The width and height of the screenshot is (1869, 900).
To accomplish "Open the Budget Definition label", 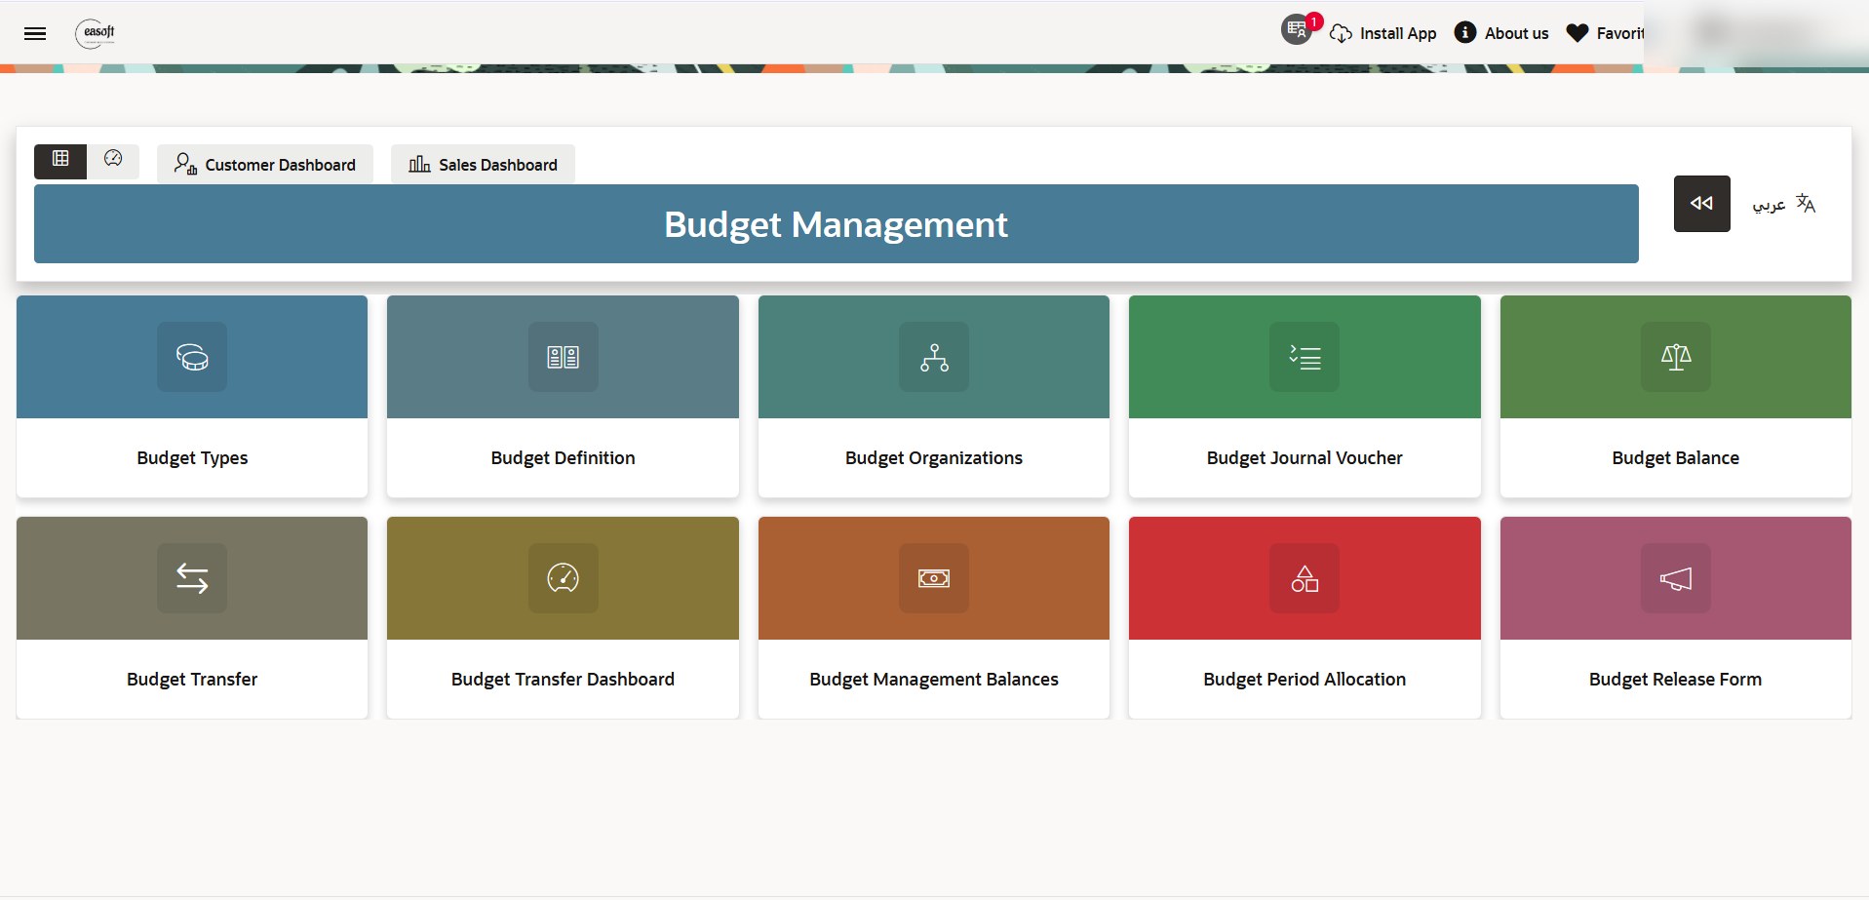I will click(x=563, y=458).
